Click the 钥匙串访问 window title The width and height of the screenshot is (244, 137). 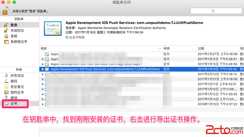pyautogui.click(x=121, y=2)
